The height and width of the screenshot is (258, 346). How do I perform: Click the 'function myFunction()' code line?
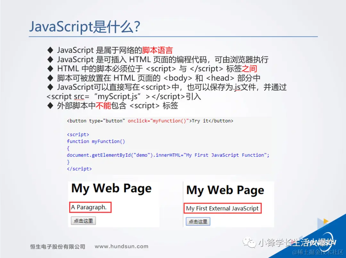click(x=96, y=141)
